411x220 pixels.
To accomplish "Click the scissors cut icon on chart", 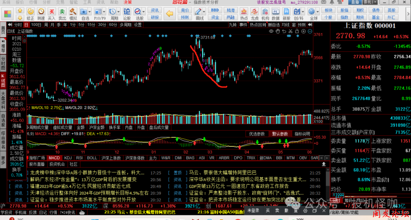I will click(290, 31).
